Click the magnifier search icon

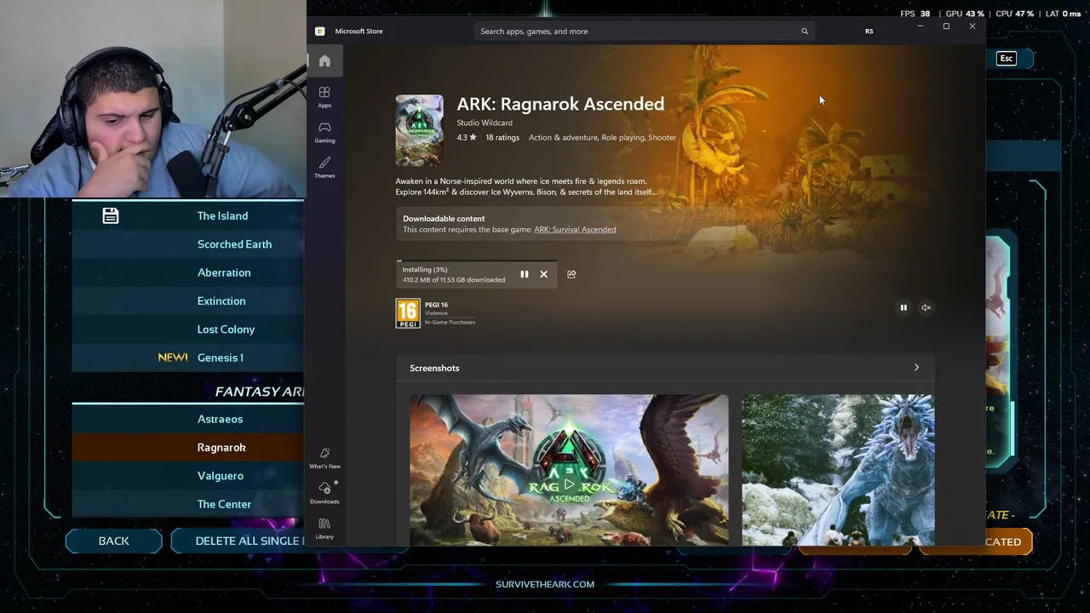coord(805,32)
